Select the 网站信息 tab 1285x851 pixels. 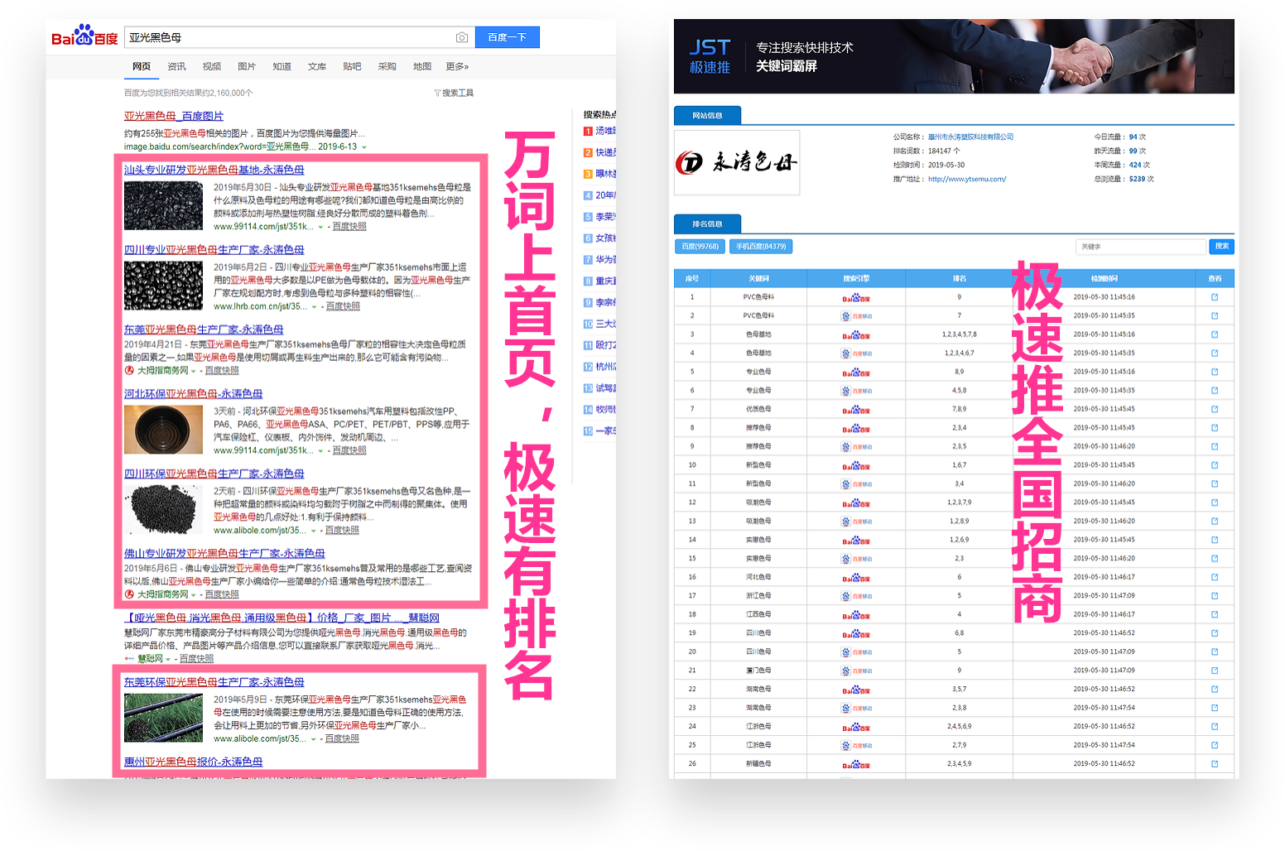pyautogui.click(x=707, y=115)
